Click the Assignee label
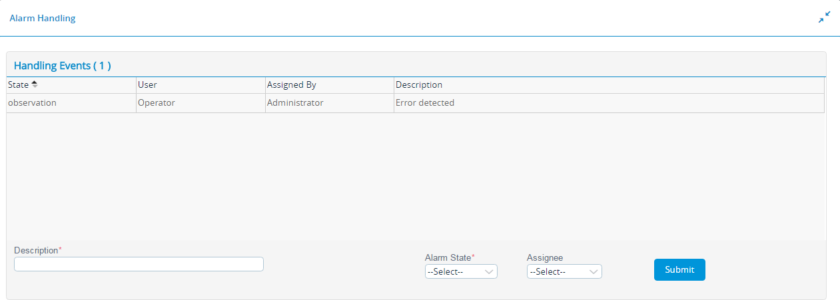This screenshot has width=840, height=300. 545,257
